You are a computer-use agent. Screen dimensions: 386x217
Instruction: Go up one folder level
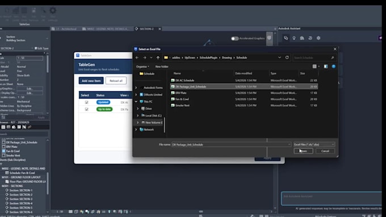[158, 57]
